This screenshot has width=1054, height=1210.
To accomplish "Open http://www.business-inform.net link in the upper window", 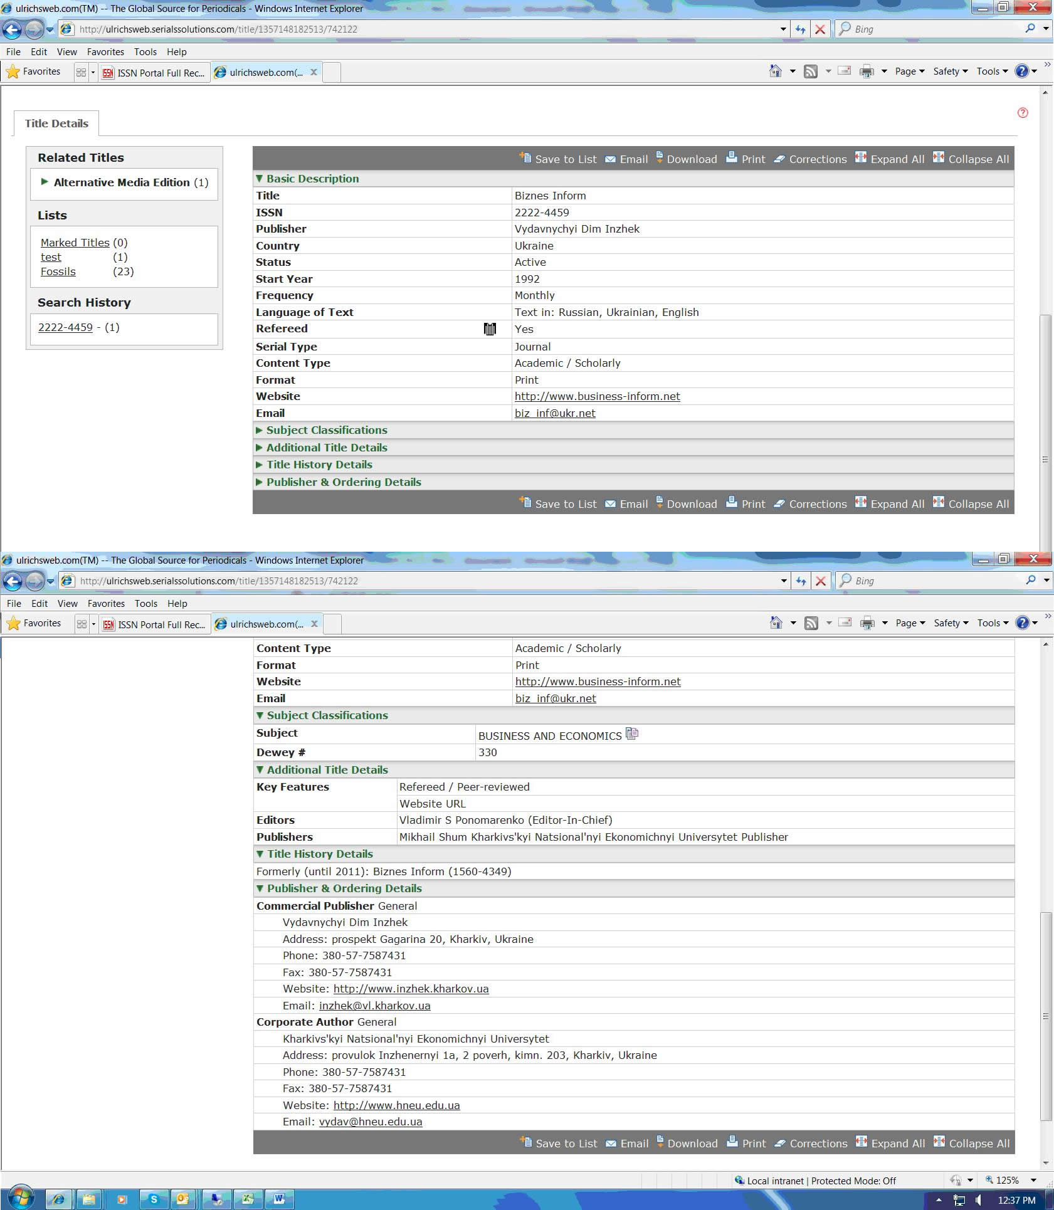I will click(x=598, y=396).
